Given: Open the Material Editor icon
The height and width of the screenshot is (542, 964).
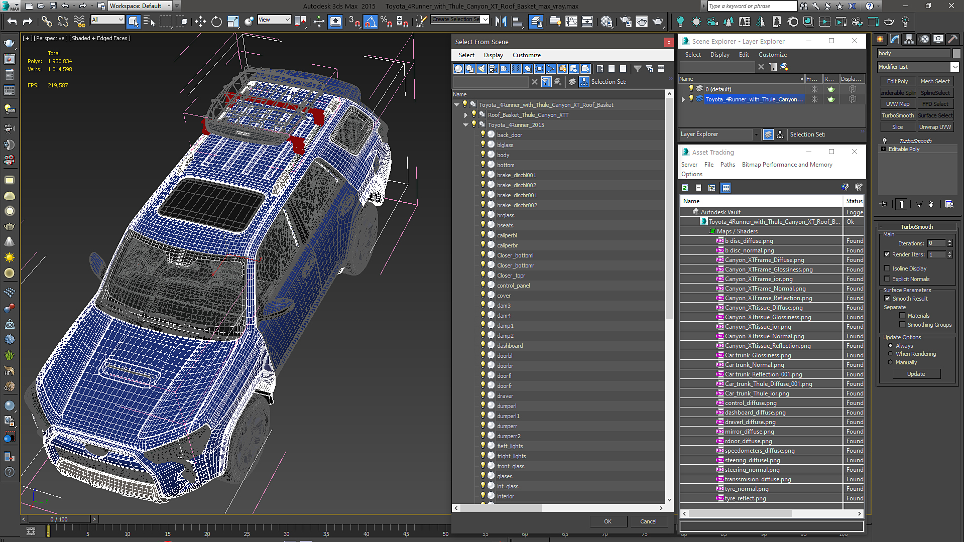Looking at the screenshot, I should click(607, 21).
